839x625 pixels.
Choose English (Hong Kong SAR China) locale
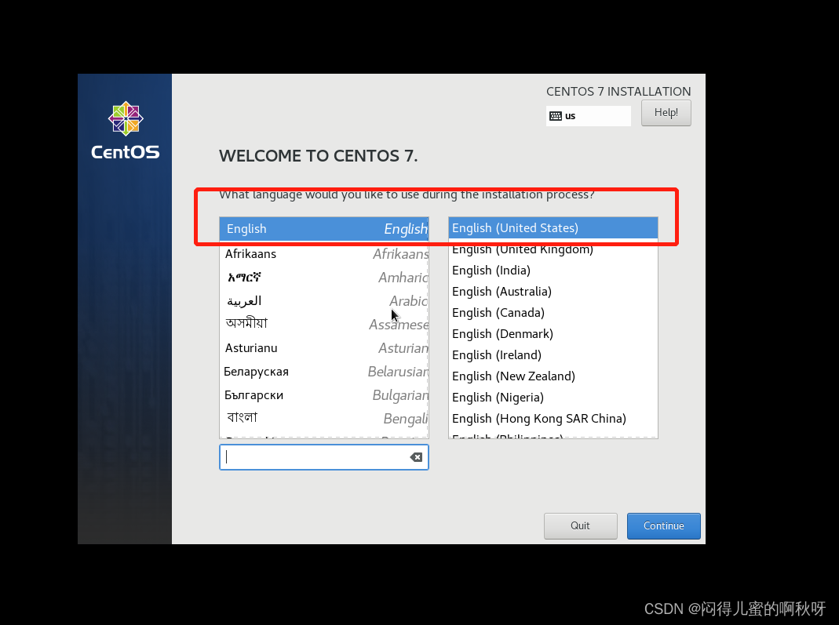(x=553, y=419)
